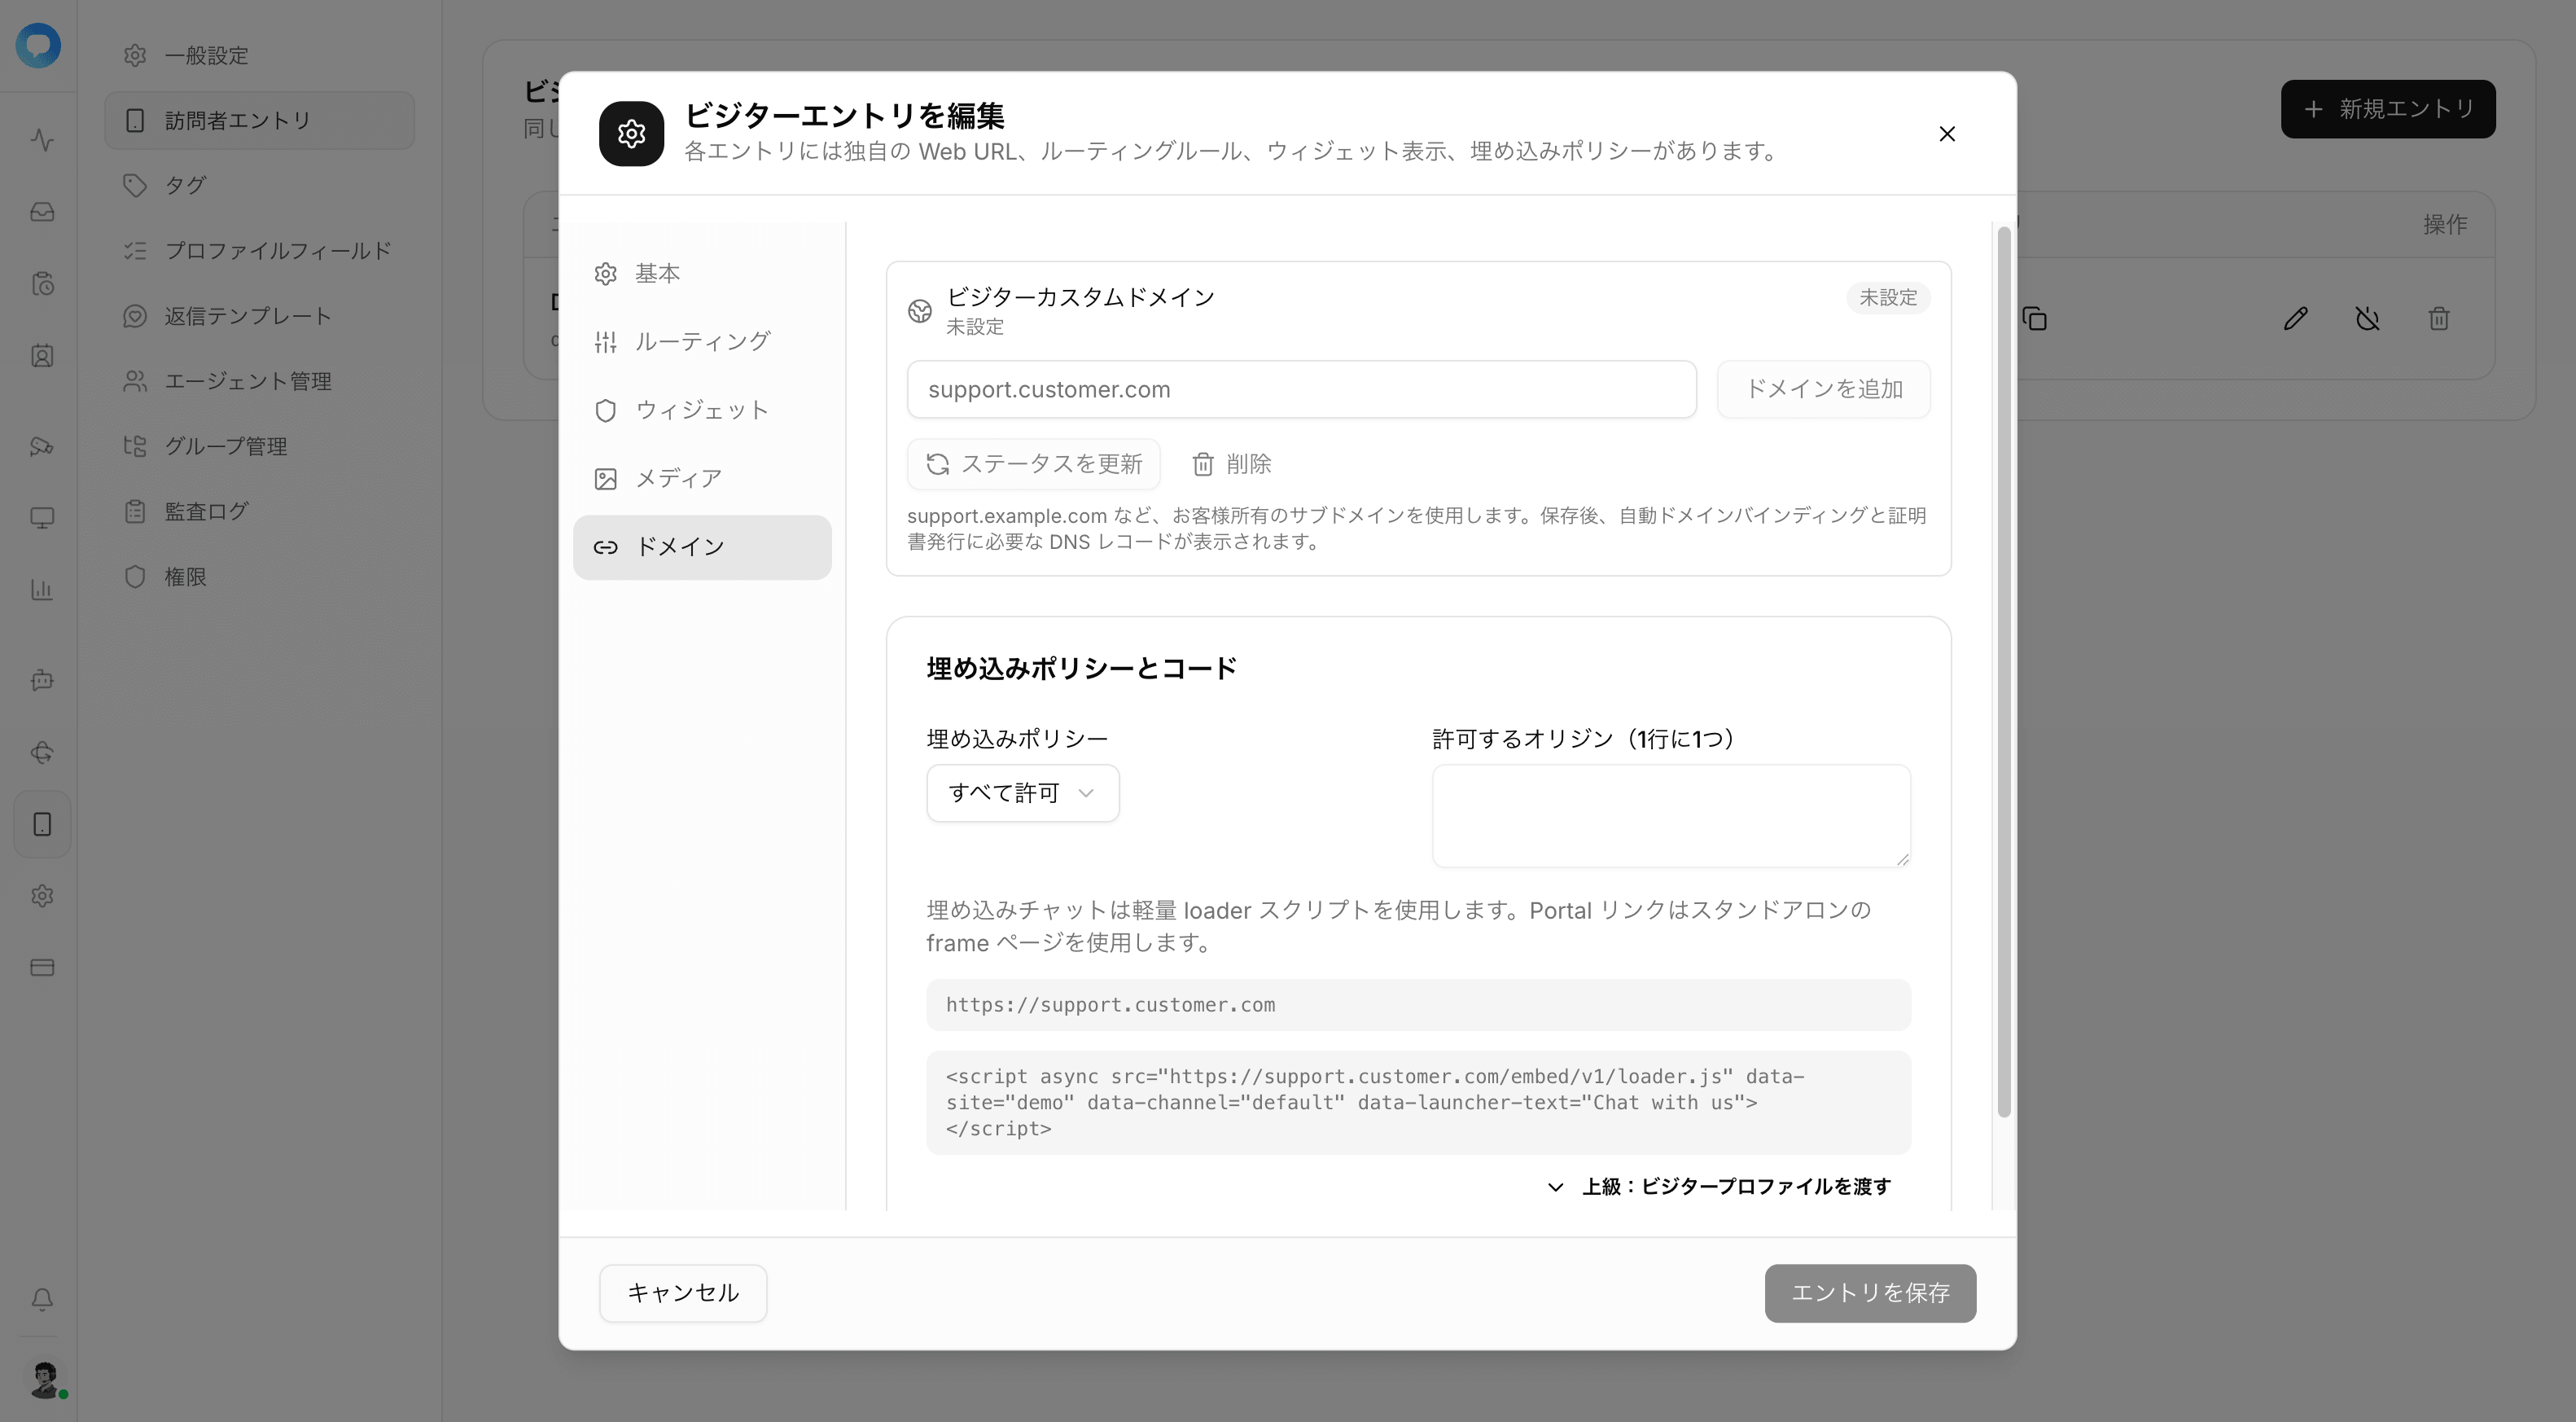The height and width of the screenshot is (1422, 2576).
Task: Switch to 基本 tab in dialog
Action: click(702, 274)
